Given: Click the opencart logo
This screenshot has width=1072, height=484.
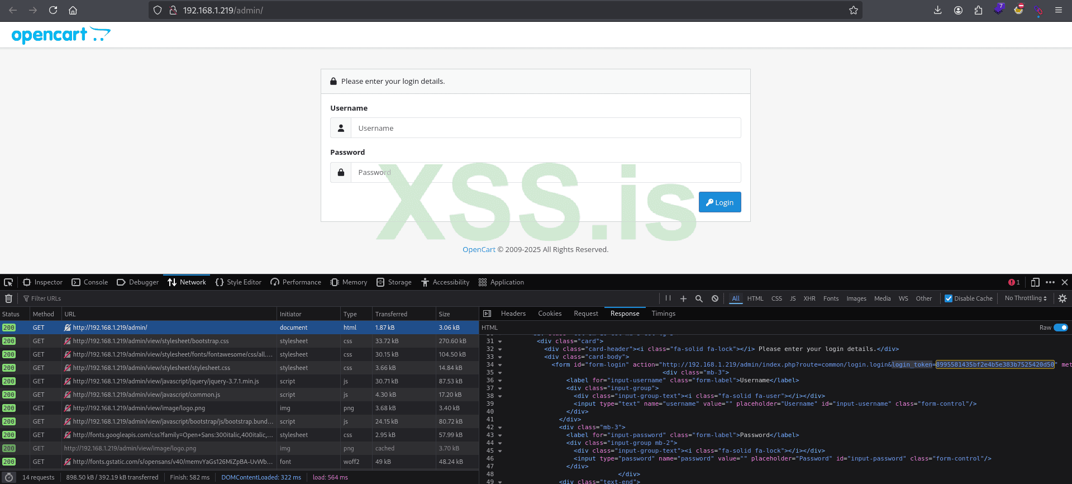Looking at the screenshot, I should point(61,35).
